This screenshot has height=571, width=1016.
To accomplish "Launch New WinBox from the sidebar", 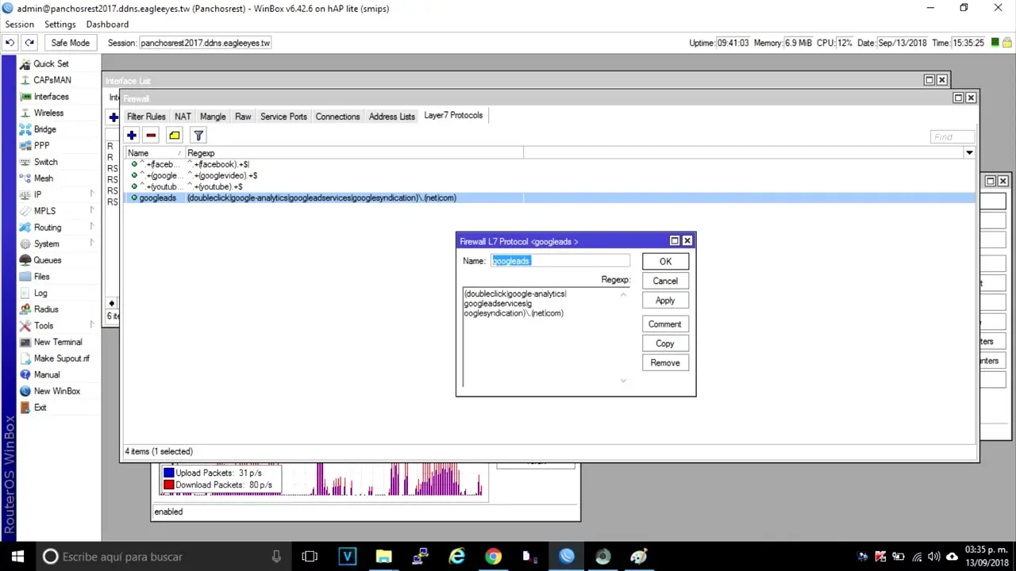I will pyautogui.click(x=57, y=391).
